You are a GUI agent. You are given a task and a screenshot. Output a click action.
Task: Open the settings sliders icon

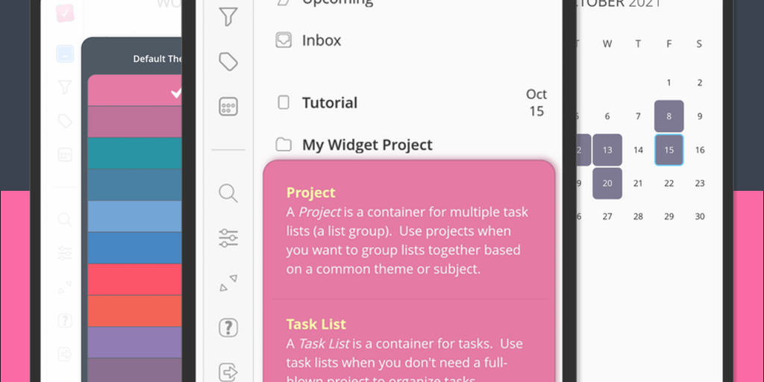click(228, 239)
